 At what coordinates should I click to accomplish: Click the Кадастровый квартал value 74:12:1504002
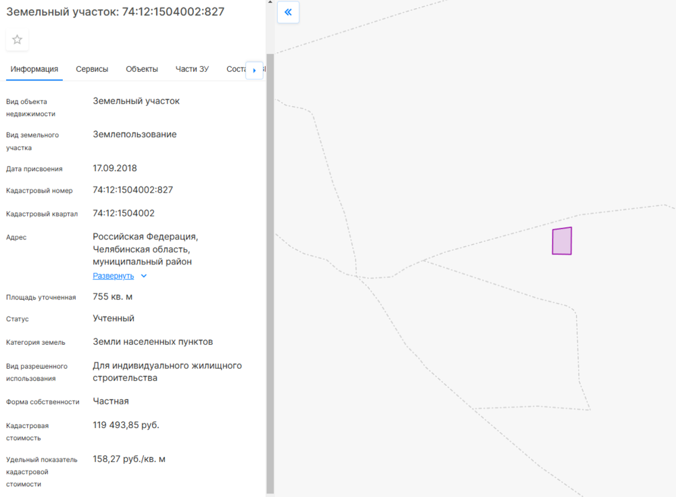(124, 213)
